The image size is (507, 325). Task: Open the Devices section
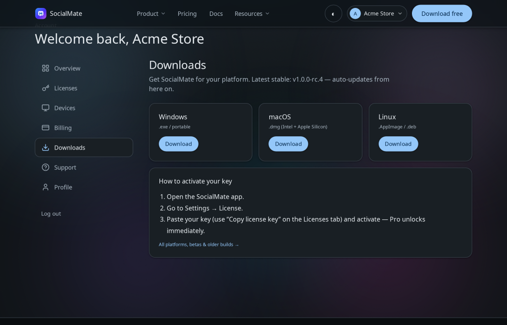point(84,108)
